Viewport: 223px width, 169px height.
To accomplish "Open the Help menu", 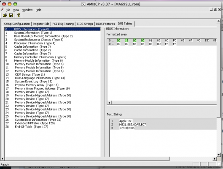I will [x=38, y=10].
